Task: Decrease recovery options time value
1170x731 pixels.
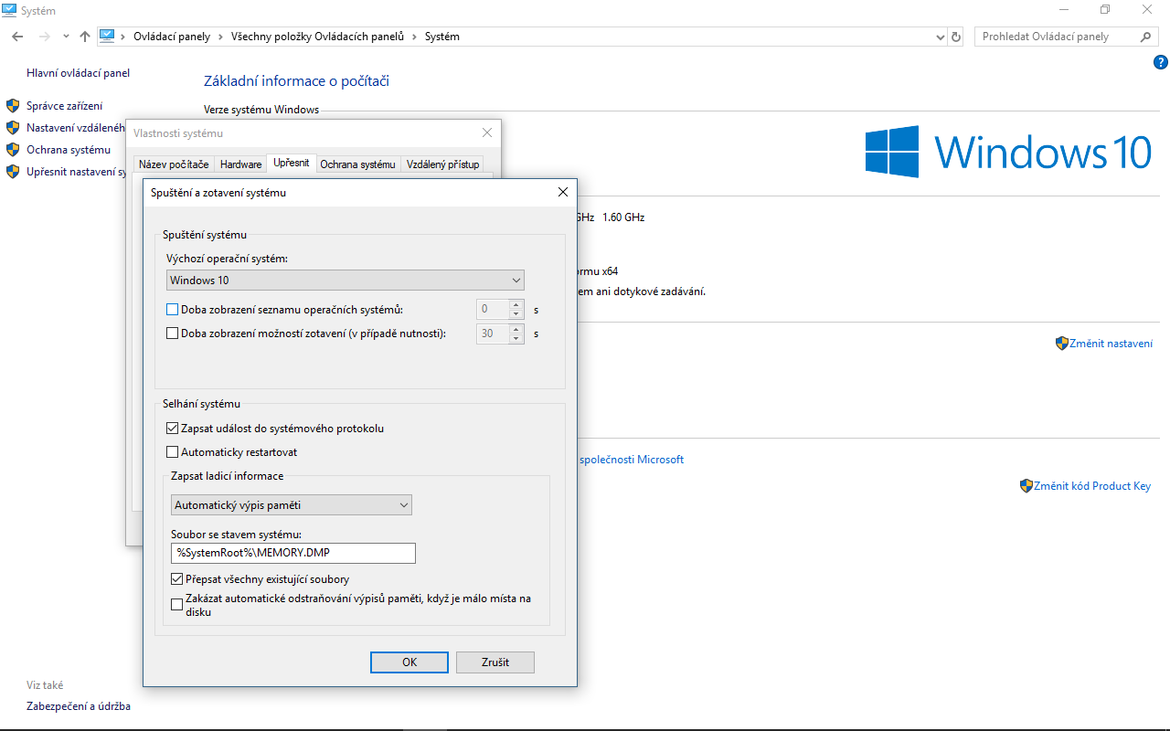Action: pos(516,338)
